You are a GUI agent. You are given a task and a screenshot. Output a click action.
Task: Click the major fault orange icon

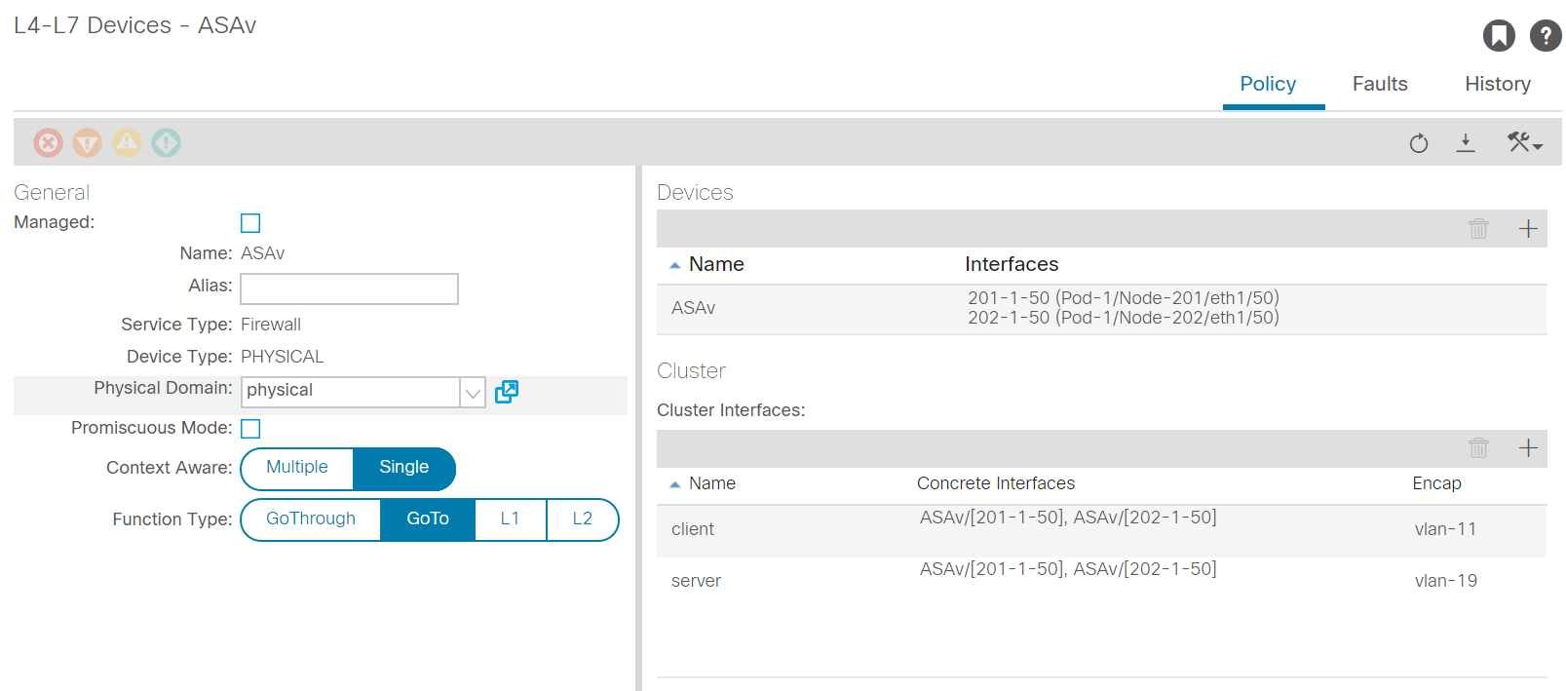(x=88, y=143)
